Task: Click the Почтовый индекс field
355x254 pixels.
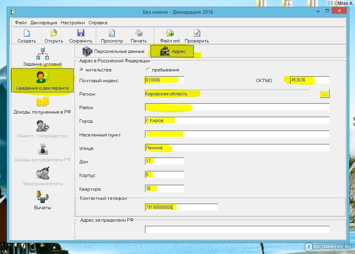Action: click(164, 80)
